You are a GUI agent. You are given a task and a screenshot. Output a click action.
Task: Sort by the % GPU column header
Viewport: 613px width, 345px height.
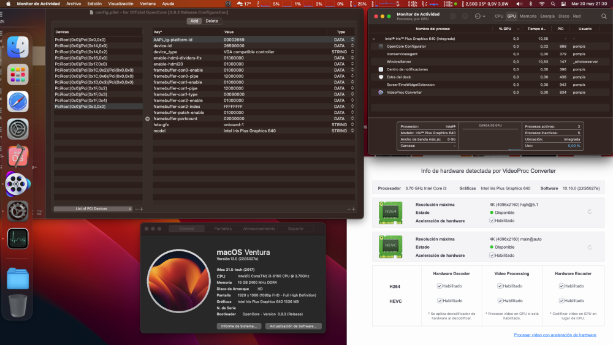point(504,29)
